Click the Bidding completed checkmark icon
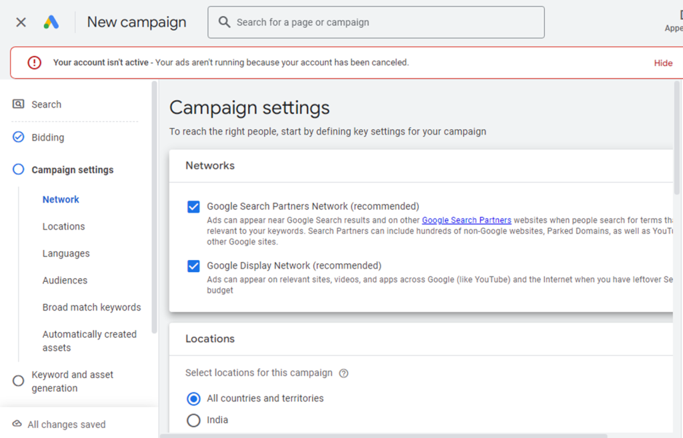This screenshot has height=438, width=683. [x=18, y=137]
